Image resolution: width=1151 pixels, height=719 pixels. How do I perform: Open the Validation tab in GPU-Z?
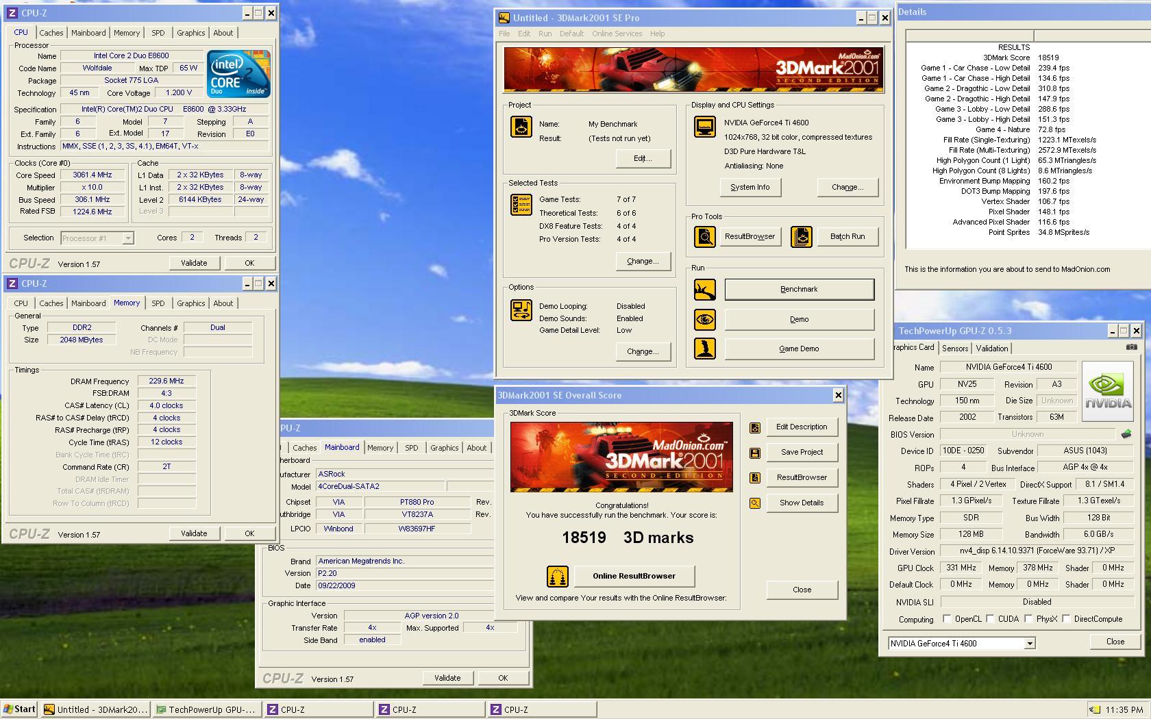tap(992, 349)
